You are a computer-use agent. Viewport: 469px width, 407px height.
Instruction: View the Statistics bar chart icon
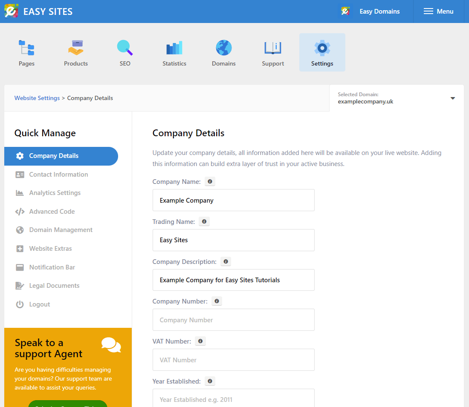click(174, 48)
